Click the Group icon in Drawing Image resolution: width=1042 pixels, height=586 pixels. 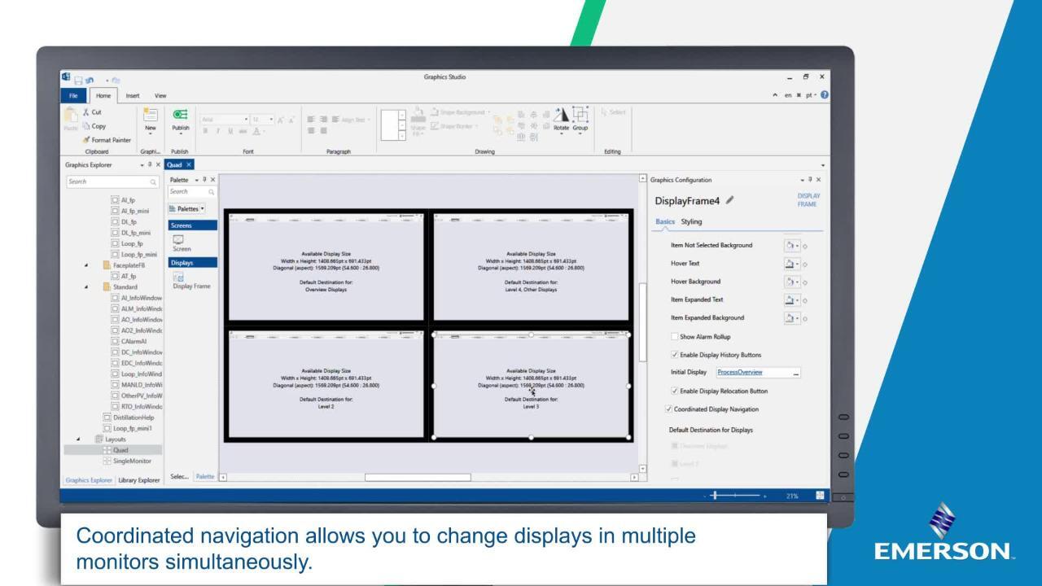click(x=580, y=116)
